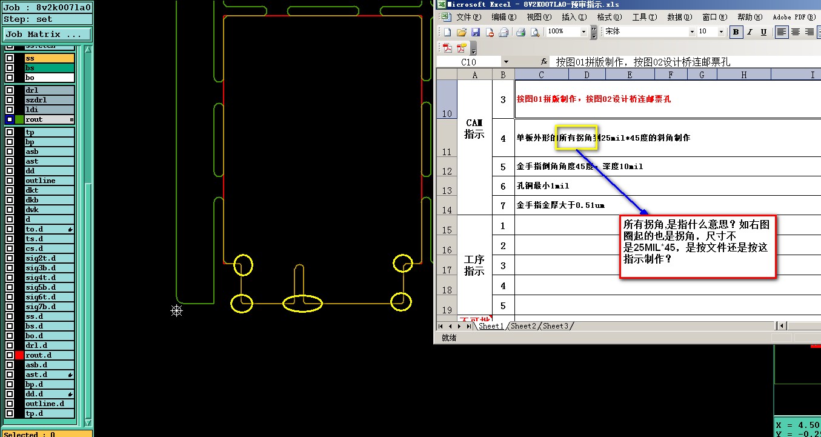Click the bo layer name
Image resolution: width=821 pixels, height=437 pixels.
[x=49, y=78]
